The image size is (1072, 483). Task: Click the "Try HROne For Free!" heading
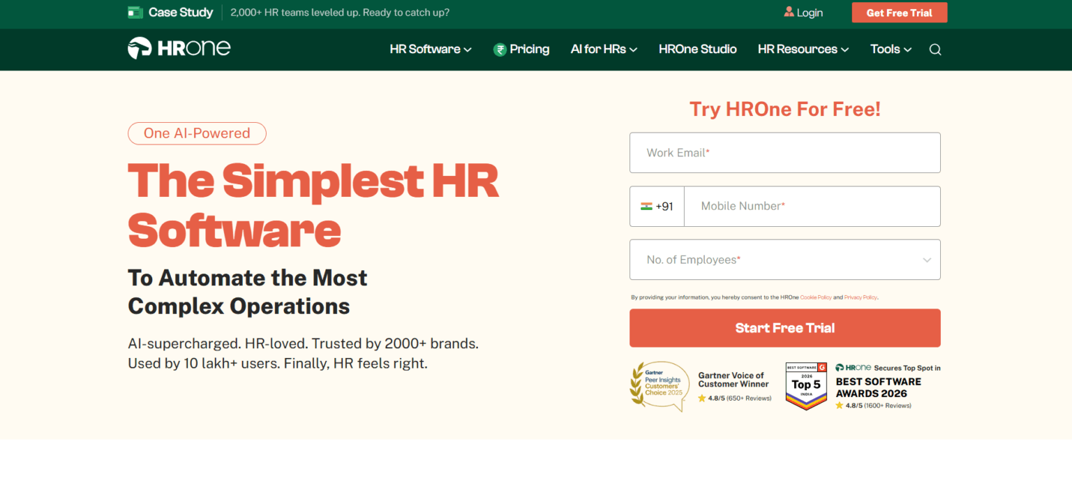(785, 109)
